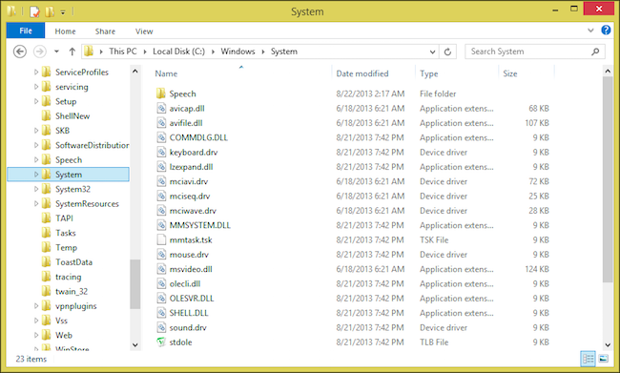Open the File menu
Screen dimensions: 620x373
coord(26,31)
